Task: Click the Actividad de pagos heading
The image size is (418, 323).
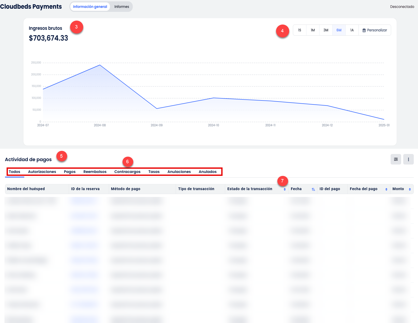Action: (28, 160)
